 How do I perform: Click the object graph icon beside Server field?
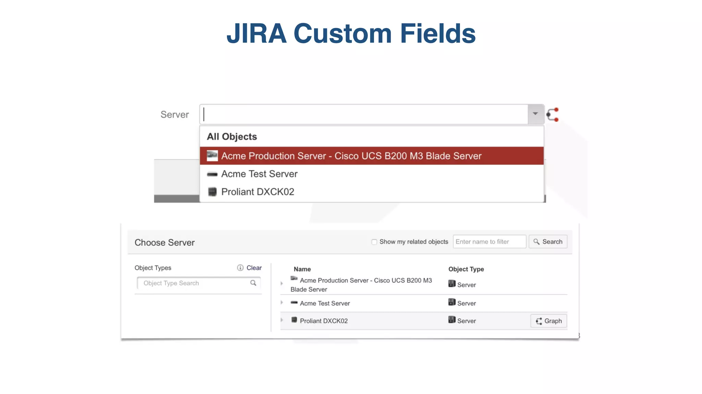(553, 115)
